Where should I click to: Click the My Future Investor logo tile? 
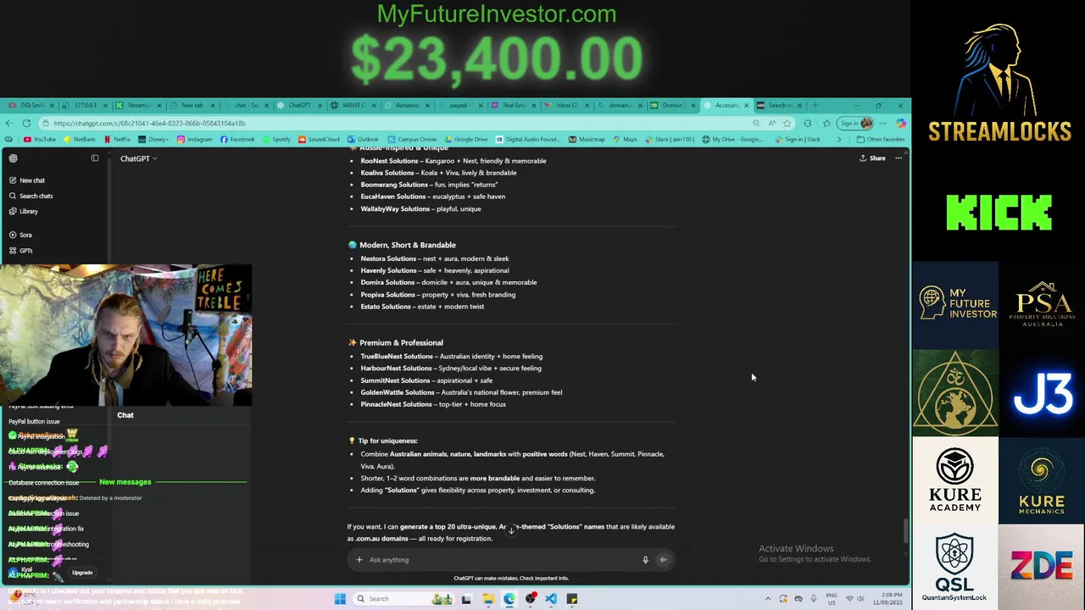[x=955, y=304]
